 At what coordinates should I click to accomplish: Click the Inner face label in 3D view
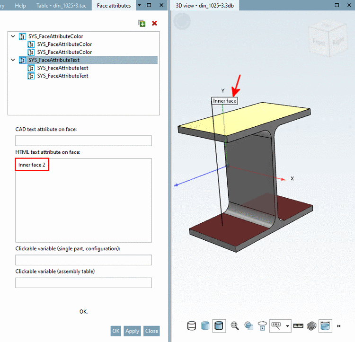[224, 101]
